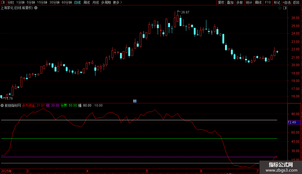Click the 15.76 low price label
This screenshot has width=302, height=174.
point(9,99)
